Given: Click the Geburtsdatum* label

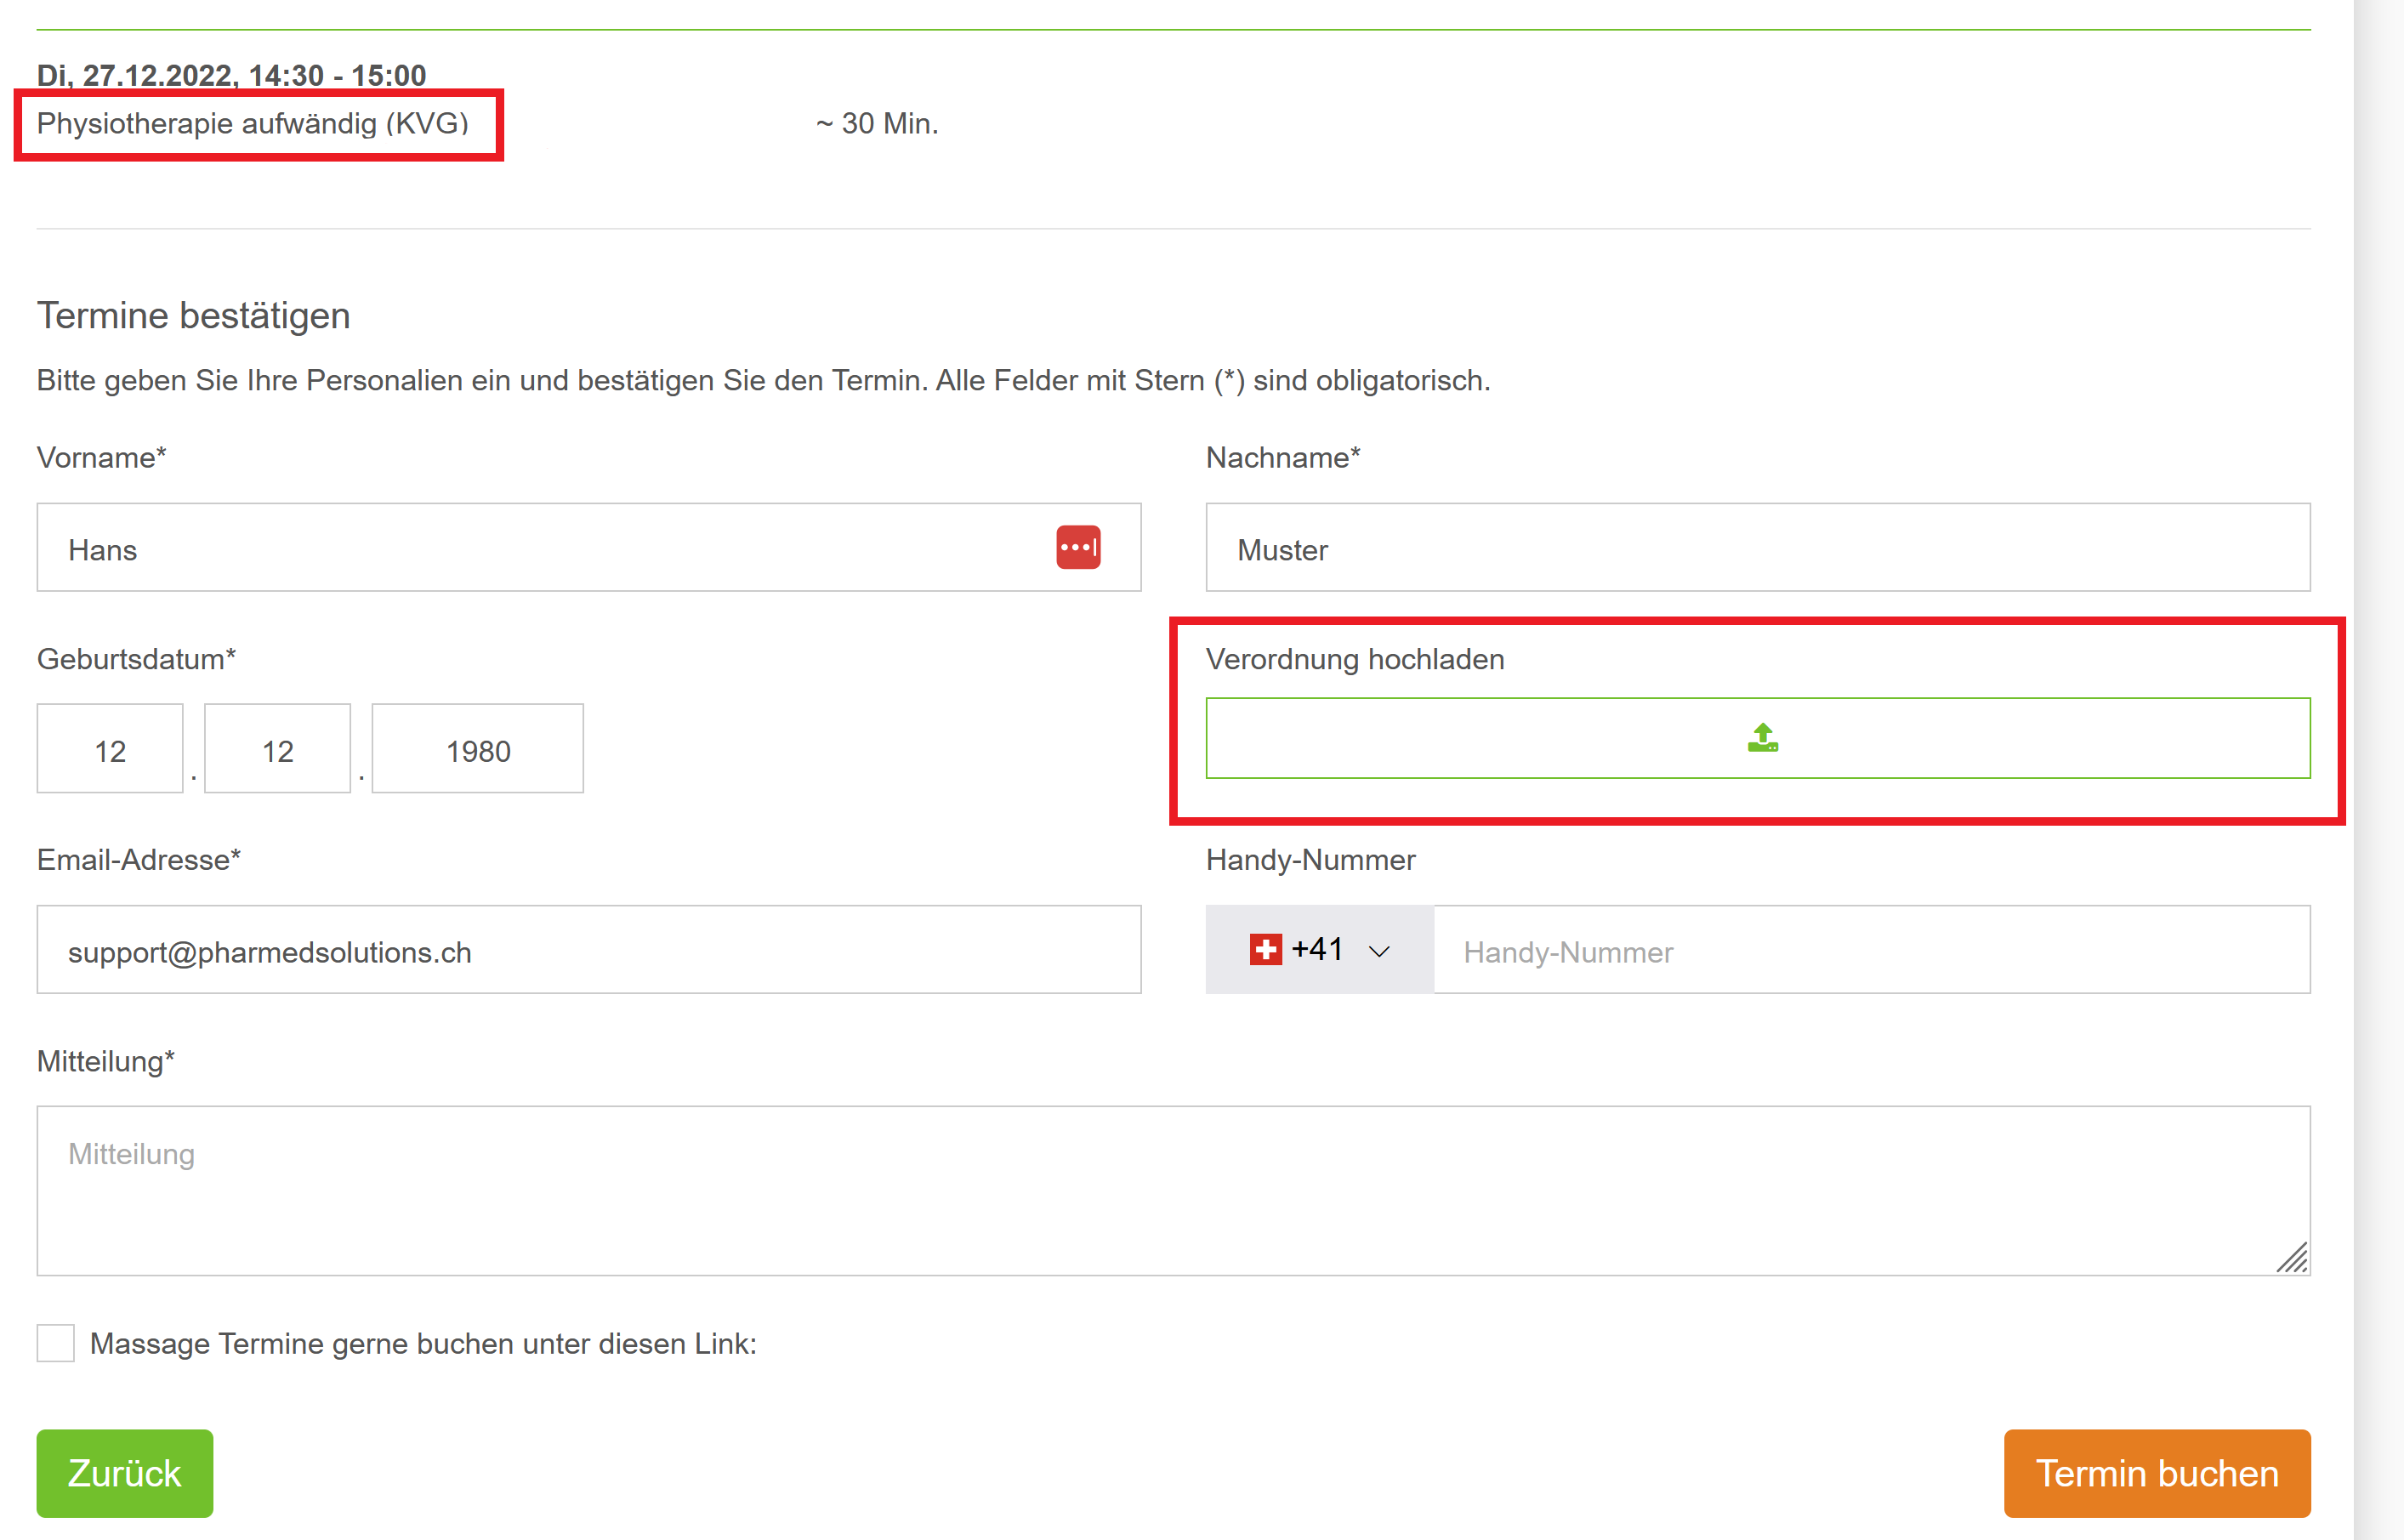Looking at the screenshot, I should click(x=136, y=659).
